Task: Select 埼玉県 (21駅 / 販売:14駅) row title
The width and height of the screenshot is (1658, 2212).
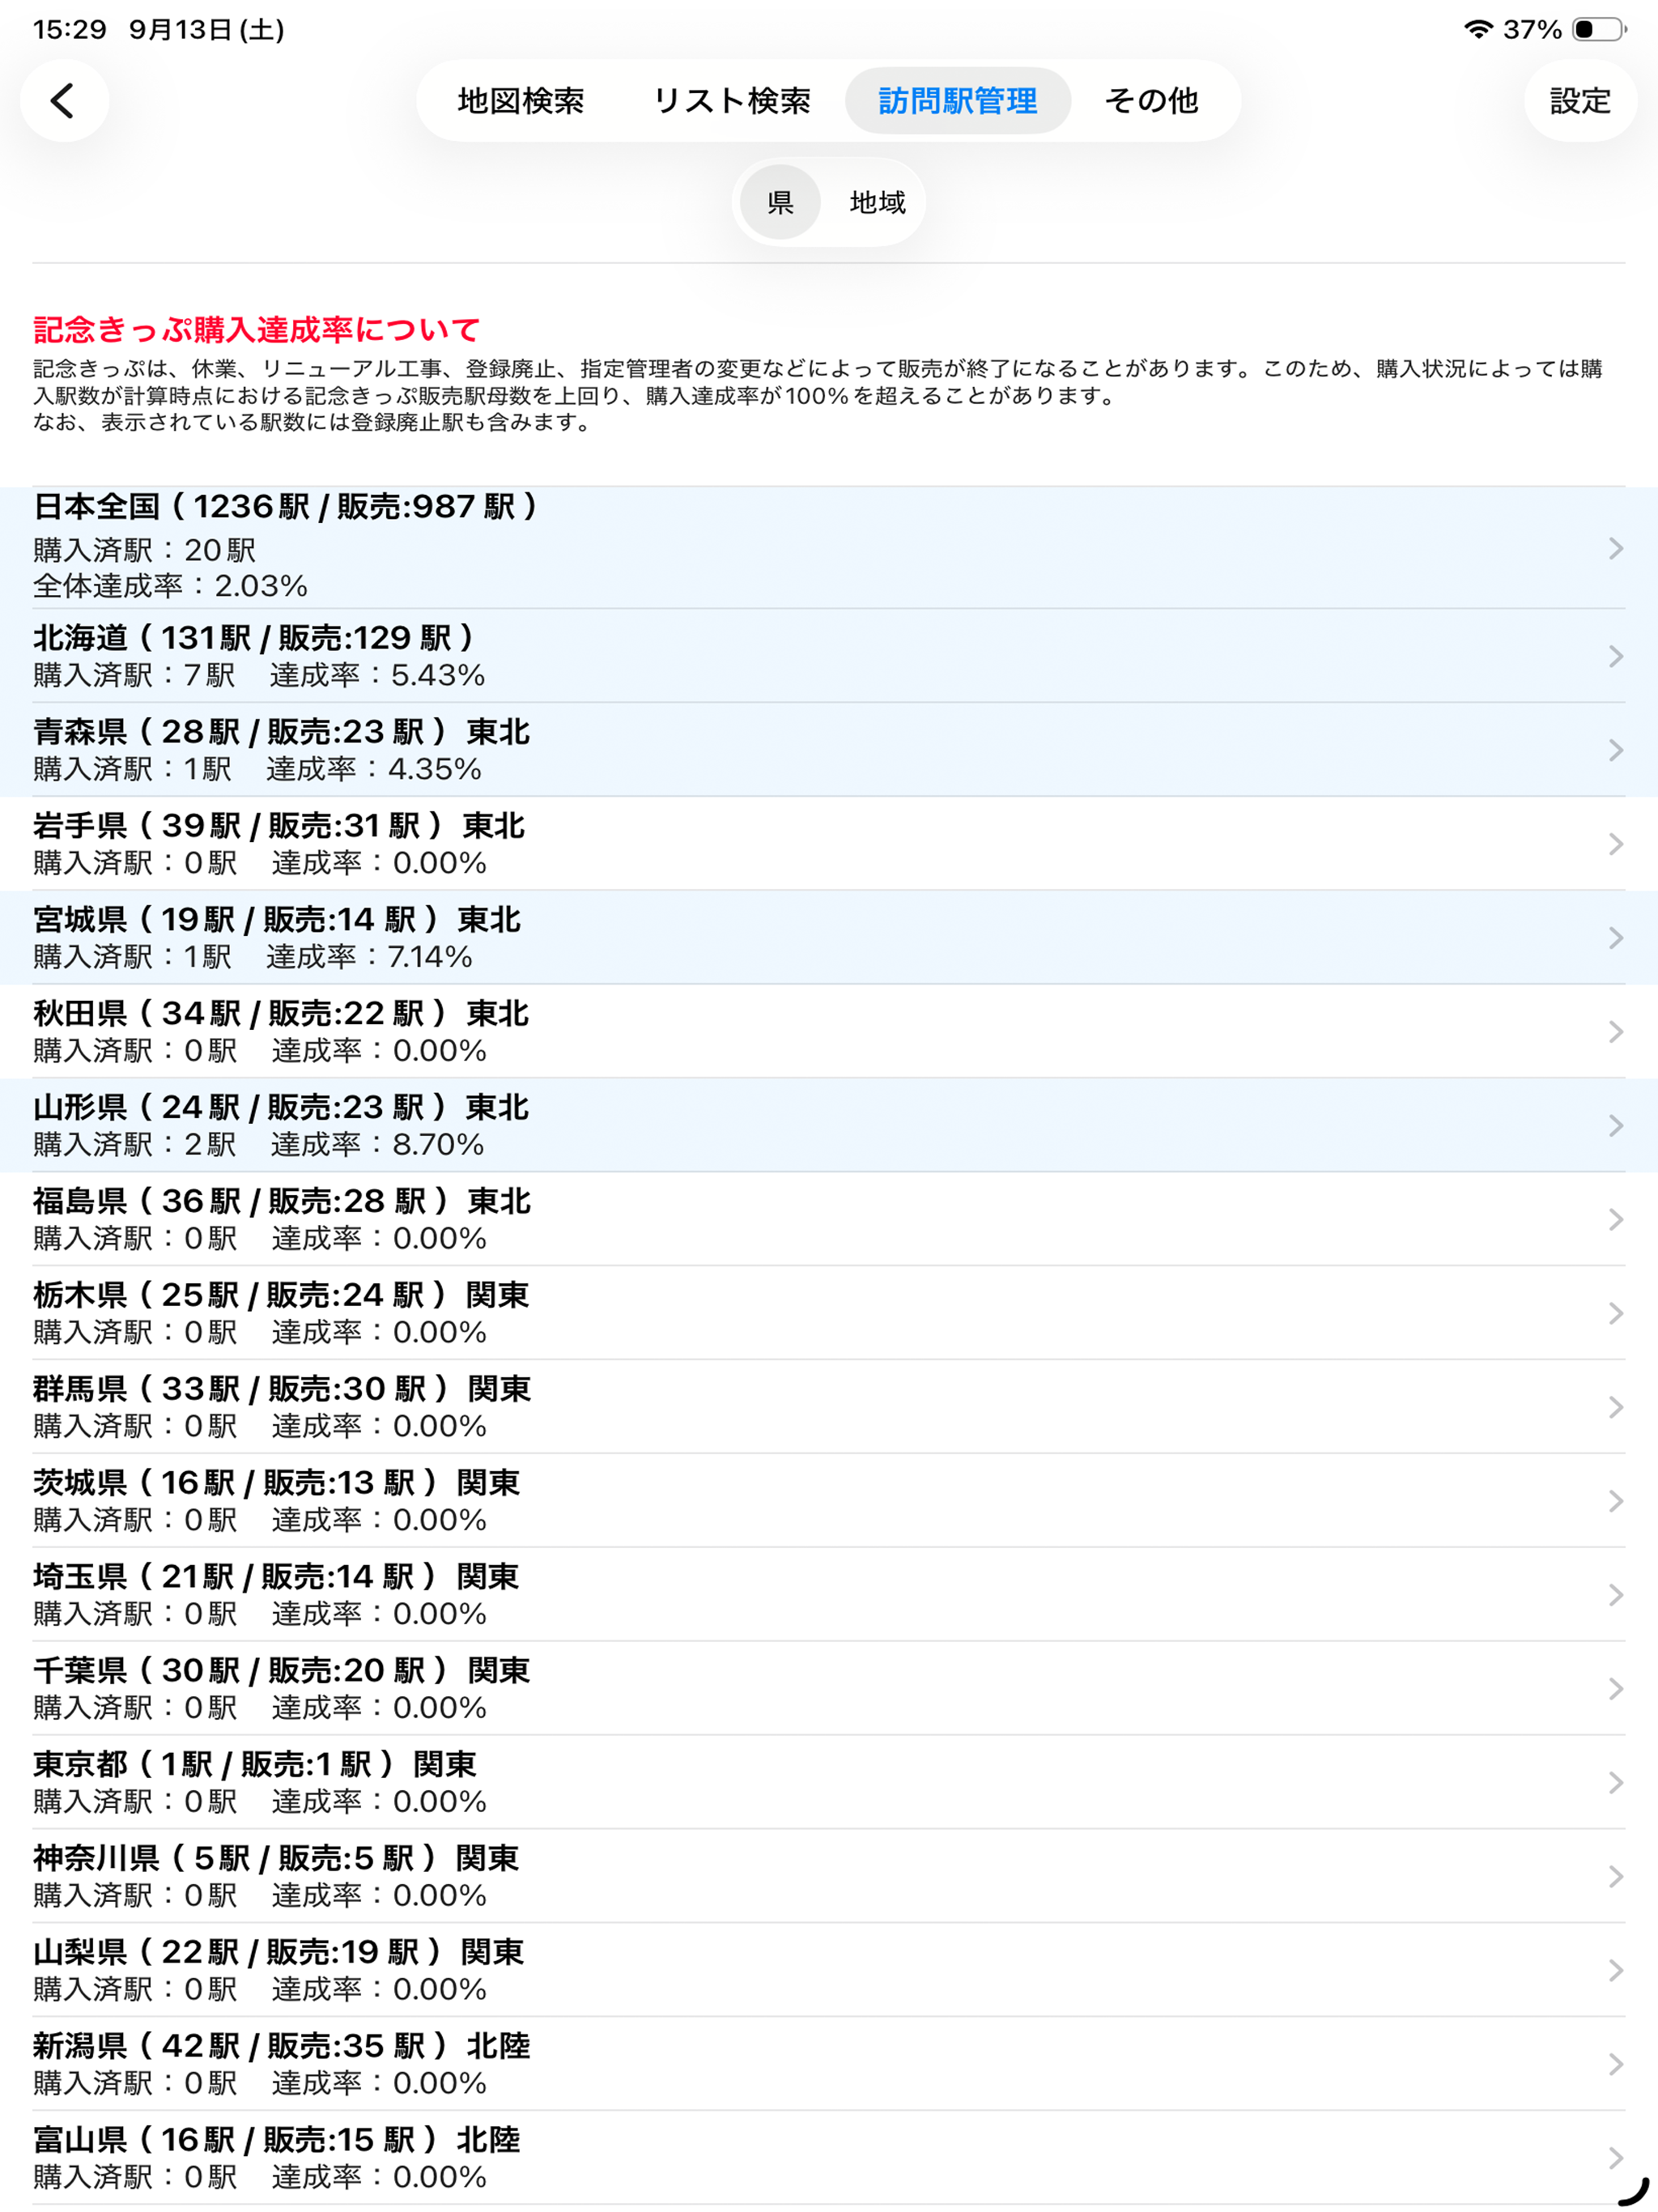Action: tap(276, 1577)
